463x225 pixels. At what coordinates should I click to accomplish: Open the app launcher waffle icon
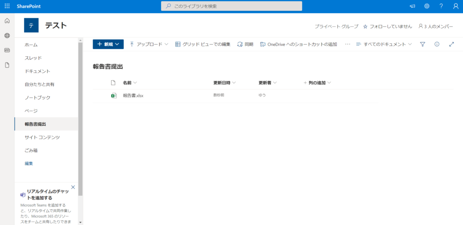[7, 6]
